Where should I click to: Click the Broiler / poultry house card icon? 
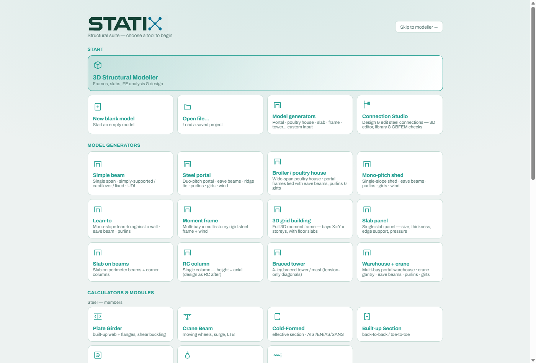[278, 162]
